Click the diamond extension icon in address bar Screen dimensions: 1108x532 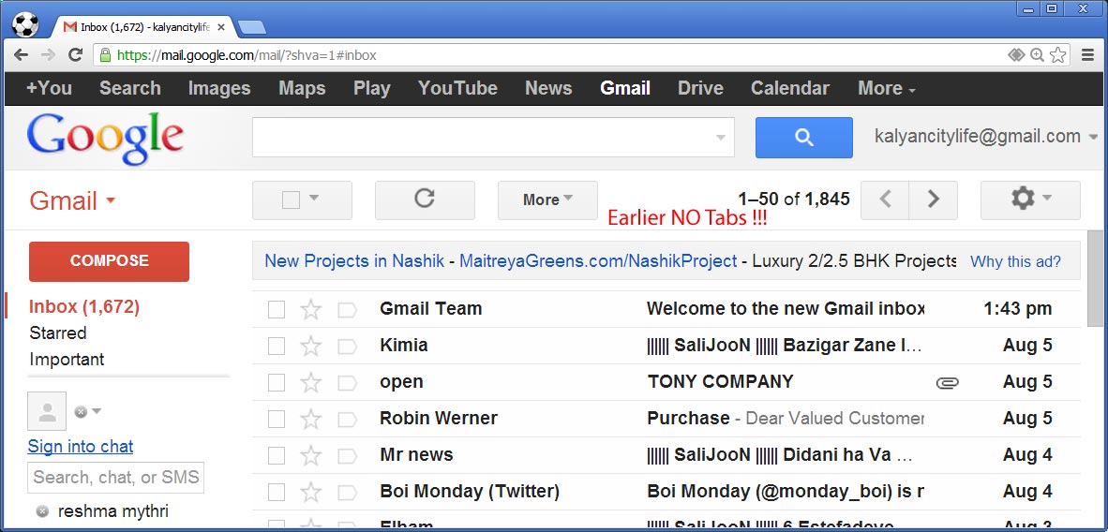[x=1015, y=55]
